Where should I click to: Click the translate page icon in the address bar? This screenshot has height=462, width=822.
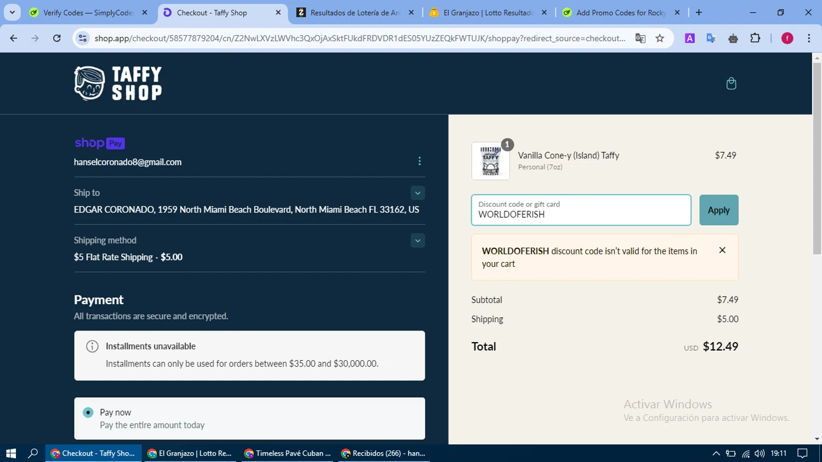pyautogui.click(x=640, y=38)
